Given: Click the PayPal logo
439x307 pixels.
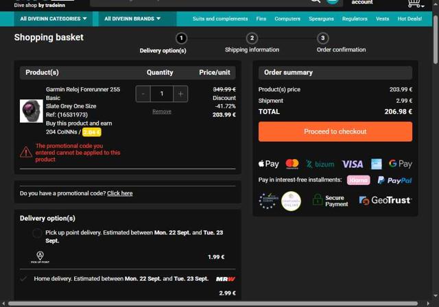Looking at the screenshot, I should pos(395,180).
